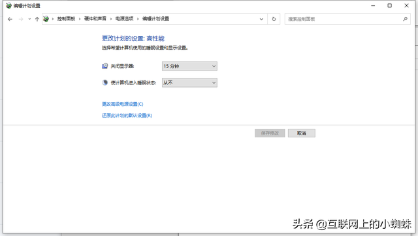Click the 保存修改 button

[x=270, y=133]
